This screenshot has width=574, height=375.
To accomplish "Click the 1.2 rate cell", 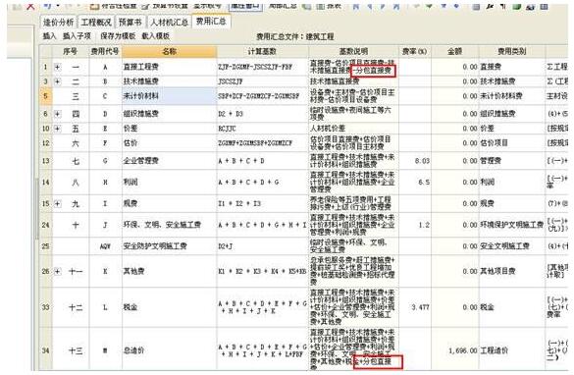I will (415, 225).
